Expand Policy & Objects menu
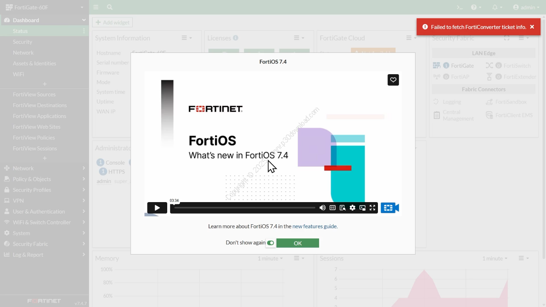Image resolution: width=546 pixels, height=307 pixels. click(x=44, y=179)
